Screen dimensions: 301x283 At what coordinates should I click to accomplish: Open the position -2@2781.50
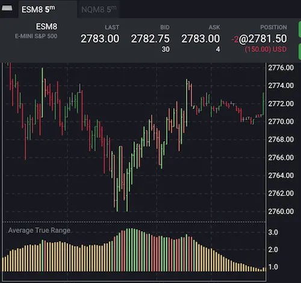259,39
